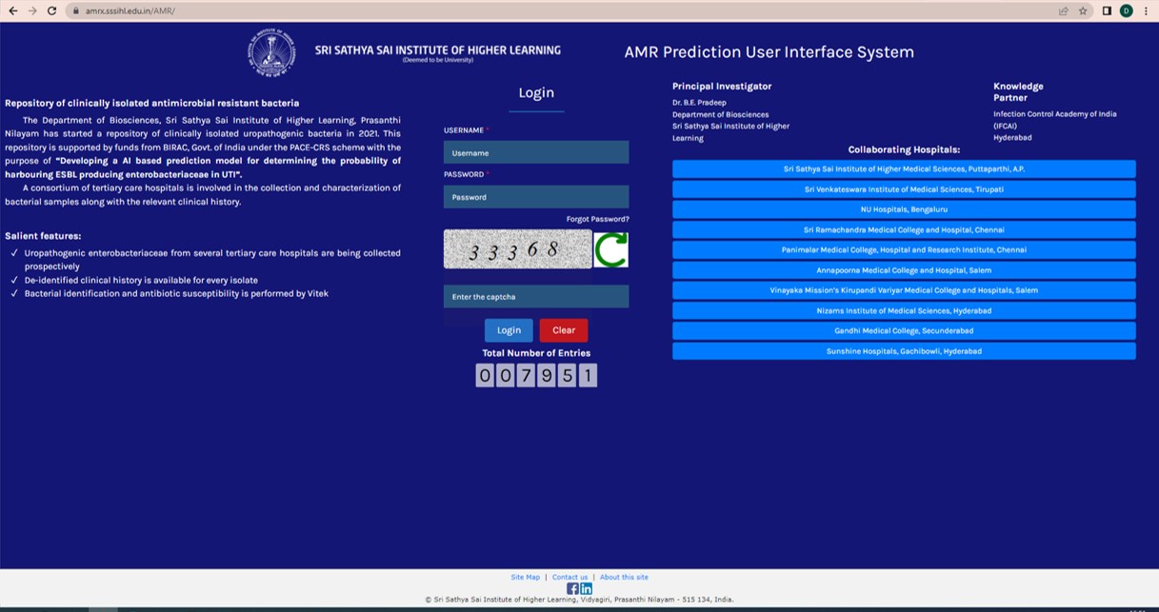Click the Salient features: heading
Viewport: 1159px width, 612px height.
43,236
